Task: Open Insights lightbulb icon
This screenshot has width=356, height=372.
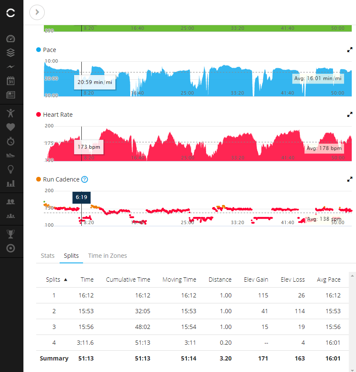Action: [x=11, y=169]
